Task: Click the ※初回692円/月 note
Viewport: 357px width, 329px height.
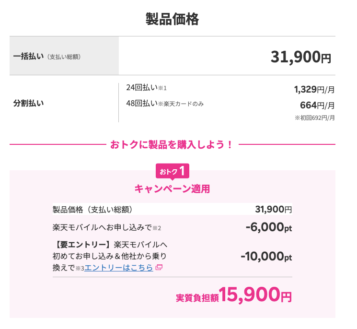Action: click(x=315, y=118)
